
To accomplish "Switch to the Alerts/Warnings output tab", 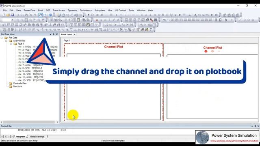I will coord(37,137).
